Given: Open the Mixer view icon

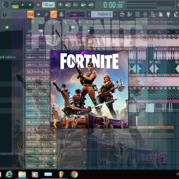Looking at the screenshot, I should (x=145, y=14).
